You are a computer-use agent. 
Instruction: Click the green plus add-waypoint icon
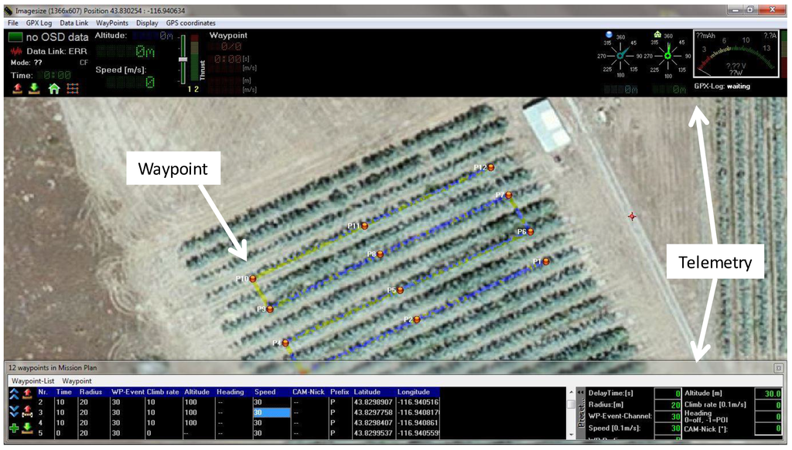pyautogui.click(x=15, y=428)
